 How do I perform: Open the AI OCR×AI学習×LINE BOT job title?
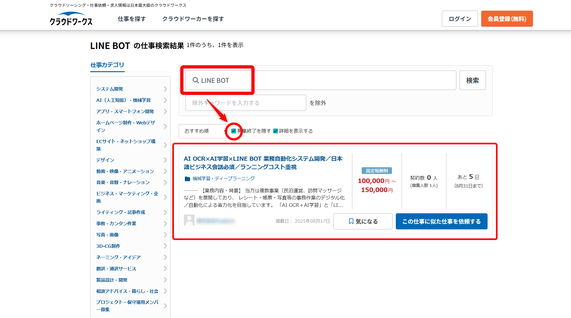[263, 163]
